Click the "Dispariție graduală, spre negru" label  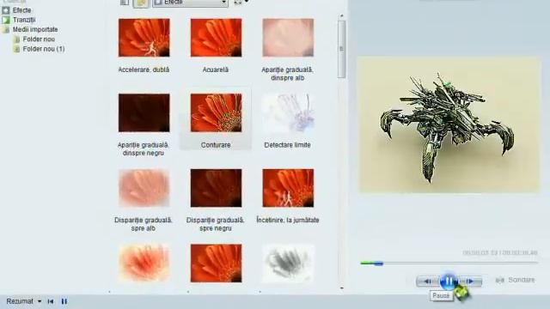216,224
